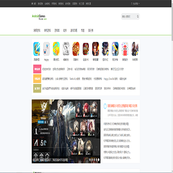Click the orange category label block
This screenshot has width=173, height=173.
tap(37, 79)
